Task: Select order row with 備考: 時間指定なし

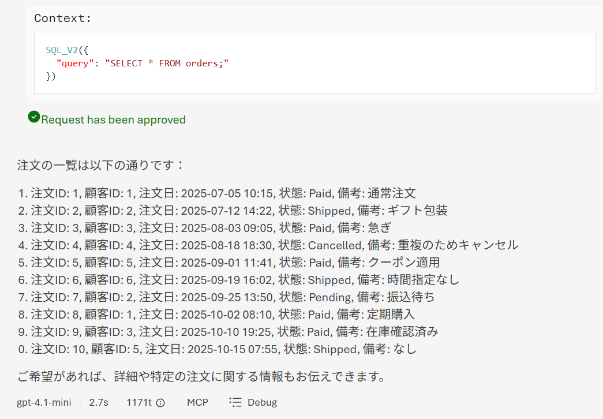Action: (x=239, y=280)
